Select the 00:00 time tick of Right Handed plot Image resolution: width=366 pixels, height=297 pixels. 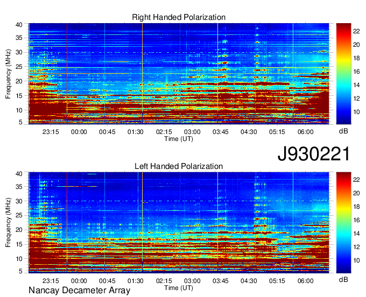pyautogui.click(x=79, y=132)
